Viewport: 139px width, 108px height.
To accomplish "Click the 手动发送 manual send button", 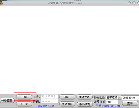I will (x=84, y=97).
